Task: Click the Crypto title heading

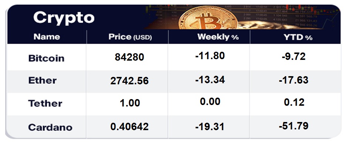Action: point(64,17)
